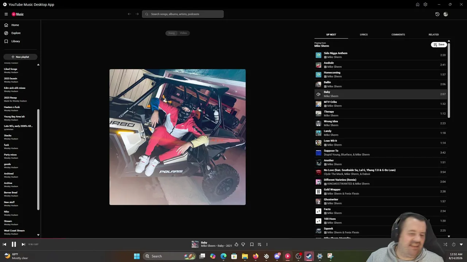Screen dimensions: 467x262
Task: Click the playlist sidebar scrollbar
Action: pos(38,160)
